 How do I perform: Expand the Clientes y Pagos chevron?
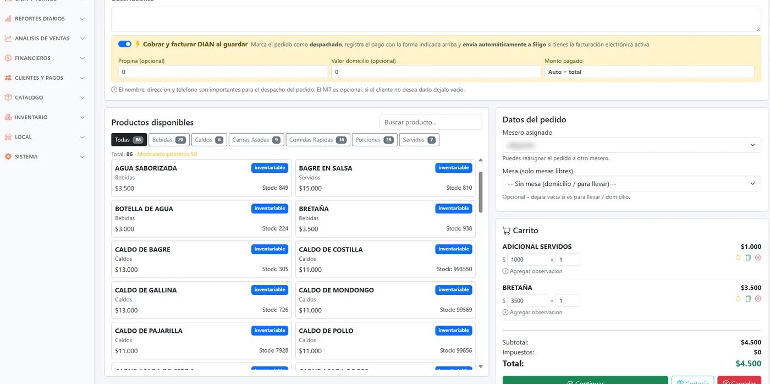point(82,78)
